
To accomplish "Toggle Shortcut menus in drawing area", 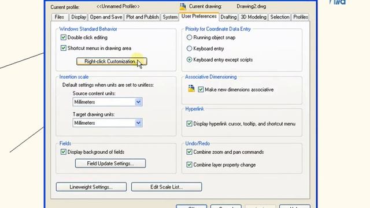I will (63, 48).
